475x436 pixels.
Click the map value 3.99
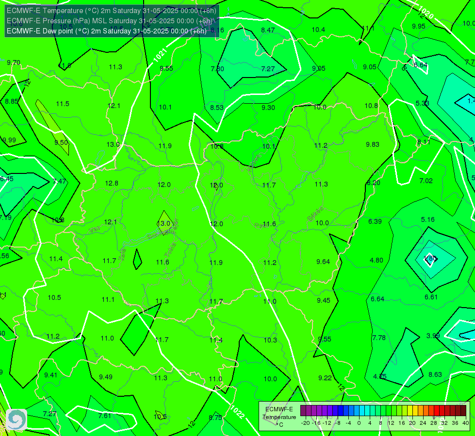[433, 336]
